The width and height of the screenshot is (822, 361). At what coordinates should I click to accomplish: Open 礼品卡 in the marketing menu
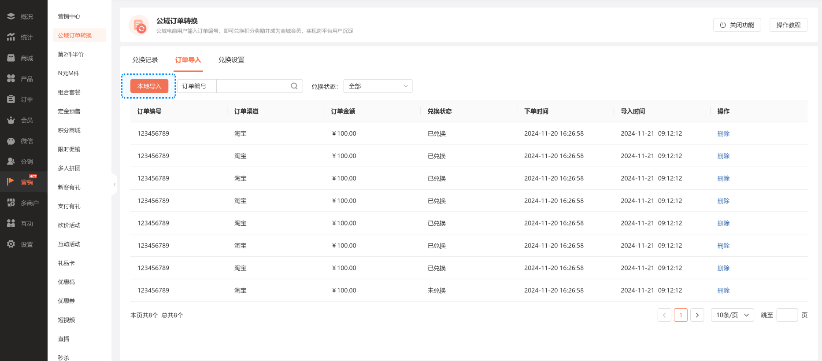pos(67,263)
